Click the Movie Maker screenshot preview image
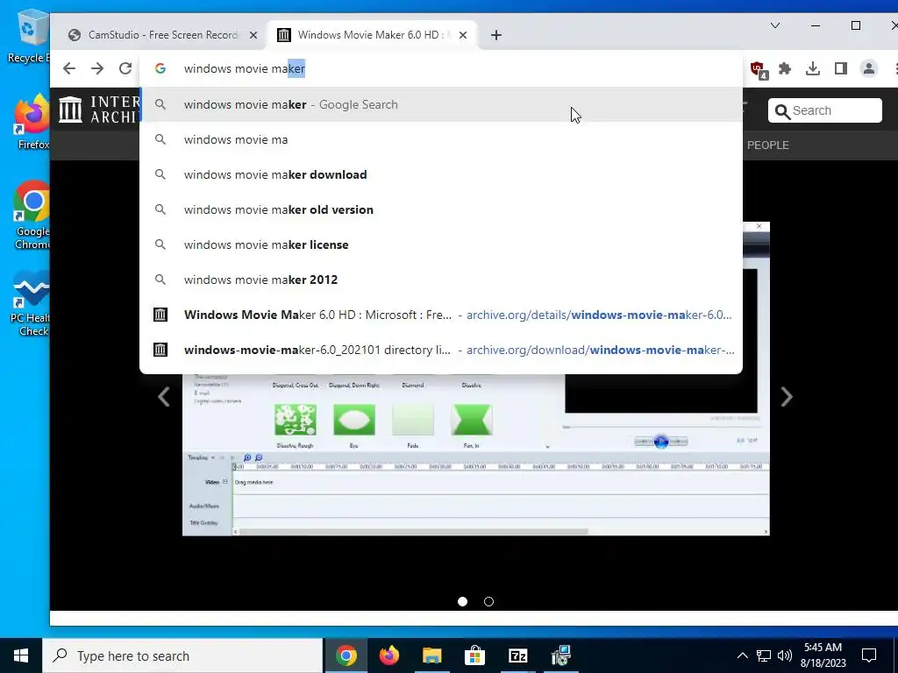The image size is (898, 673). 476,455
